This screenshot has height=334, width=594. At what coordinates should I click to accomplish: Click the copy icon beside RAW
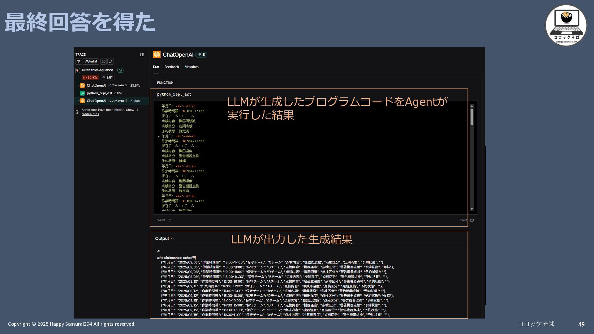tap(472, 221)
